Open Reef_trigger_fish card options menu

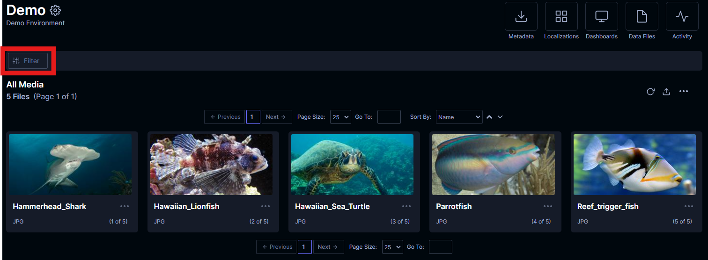click(x=689, y=206)
